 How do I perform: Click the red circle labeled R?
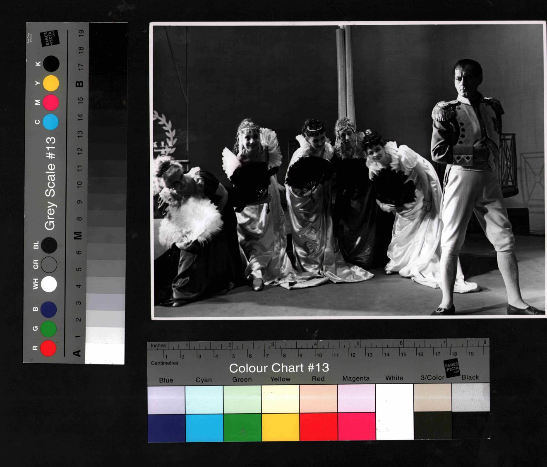(x=48, y=348)
